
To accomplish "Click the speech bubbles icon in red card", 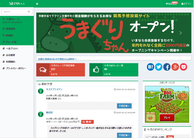I will [43, 70].
